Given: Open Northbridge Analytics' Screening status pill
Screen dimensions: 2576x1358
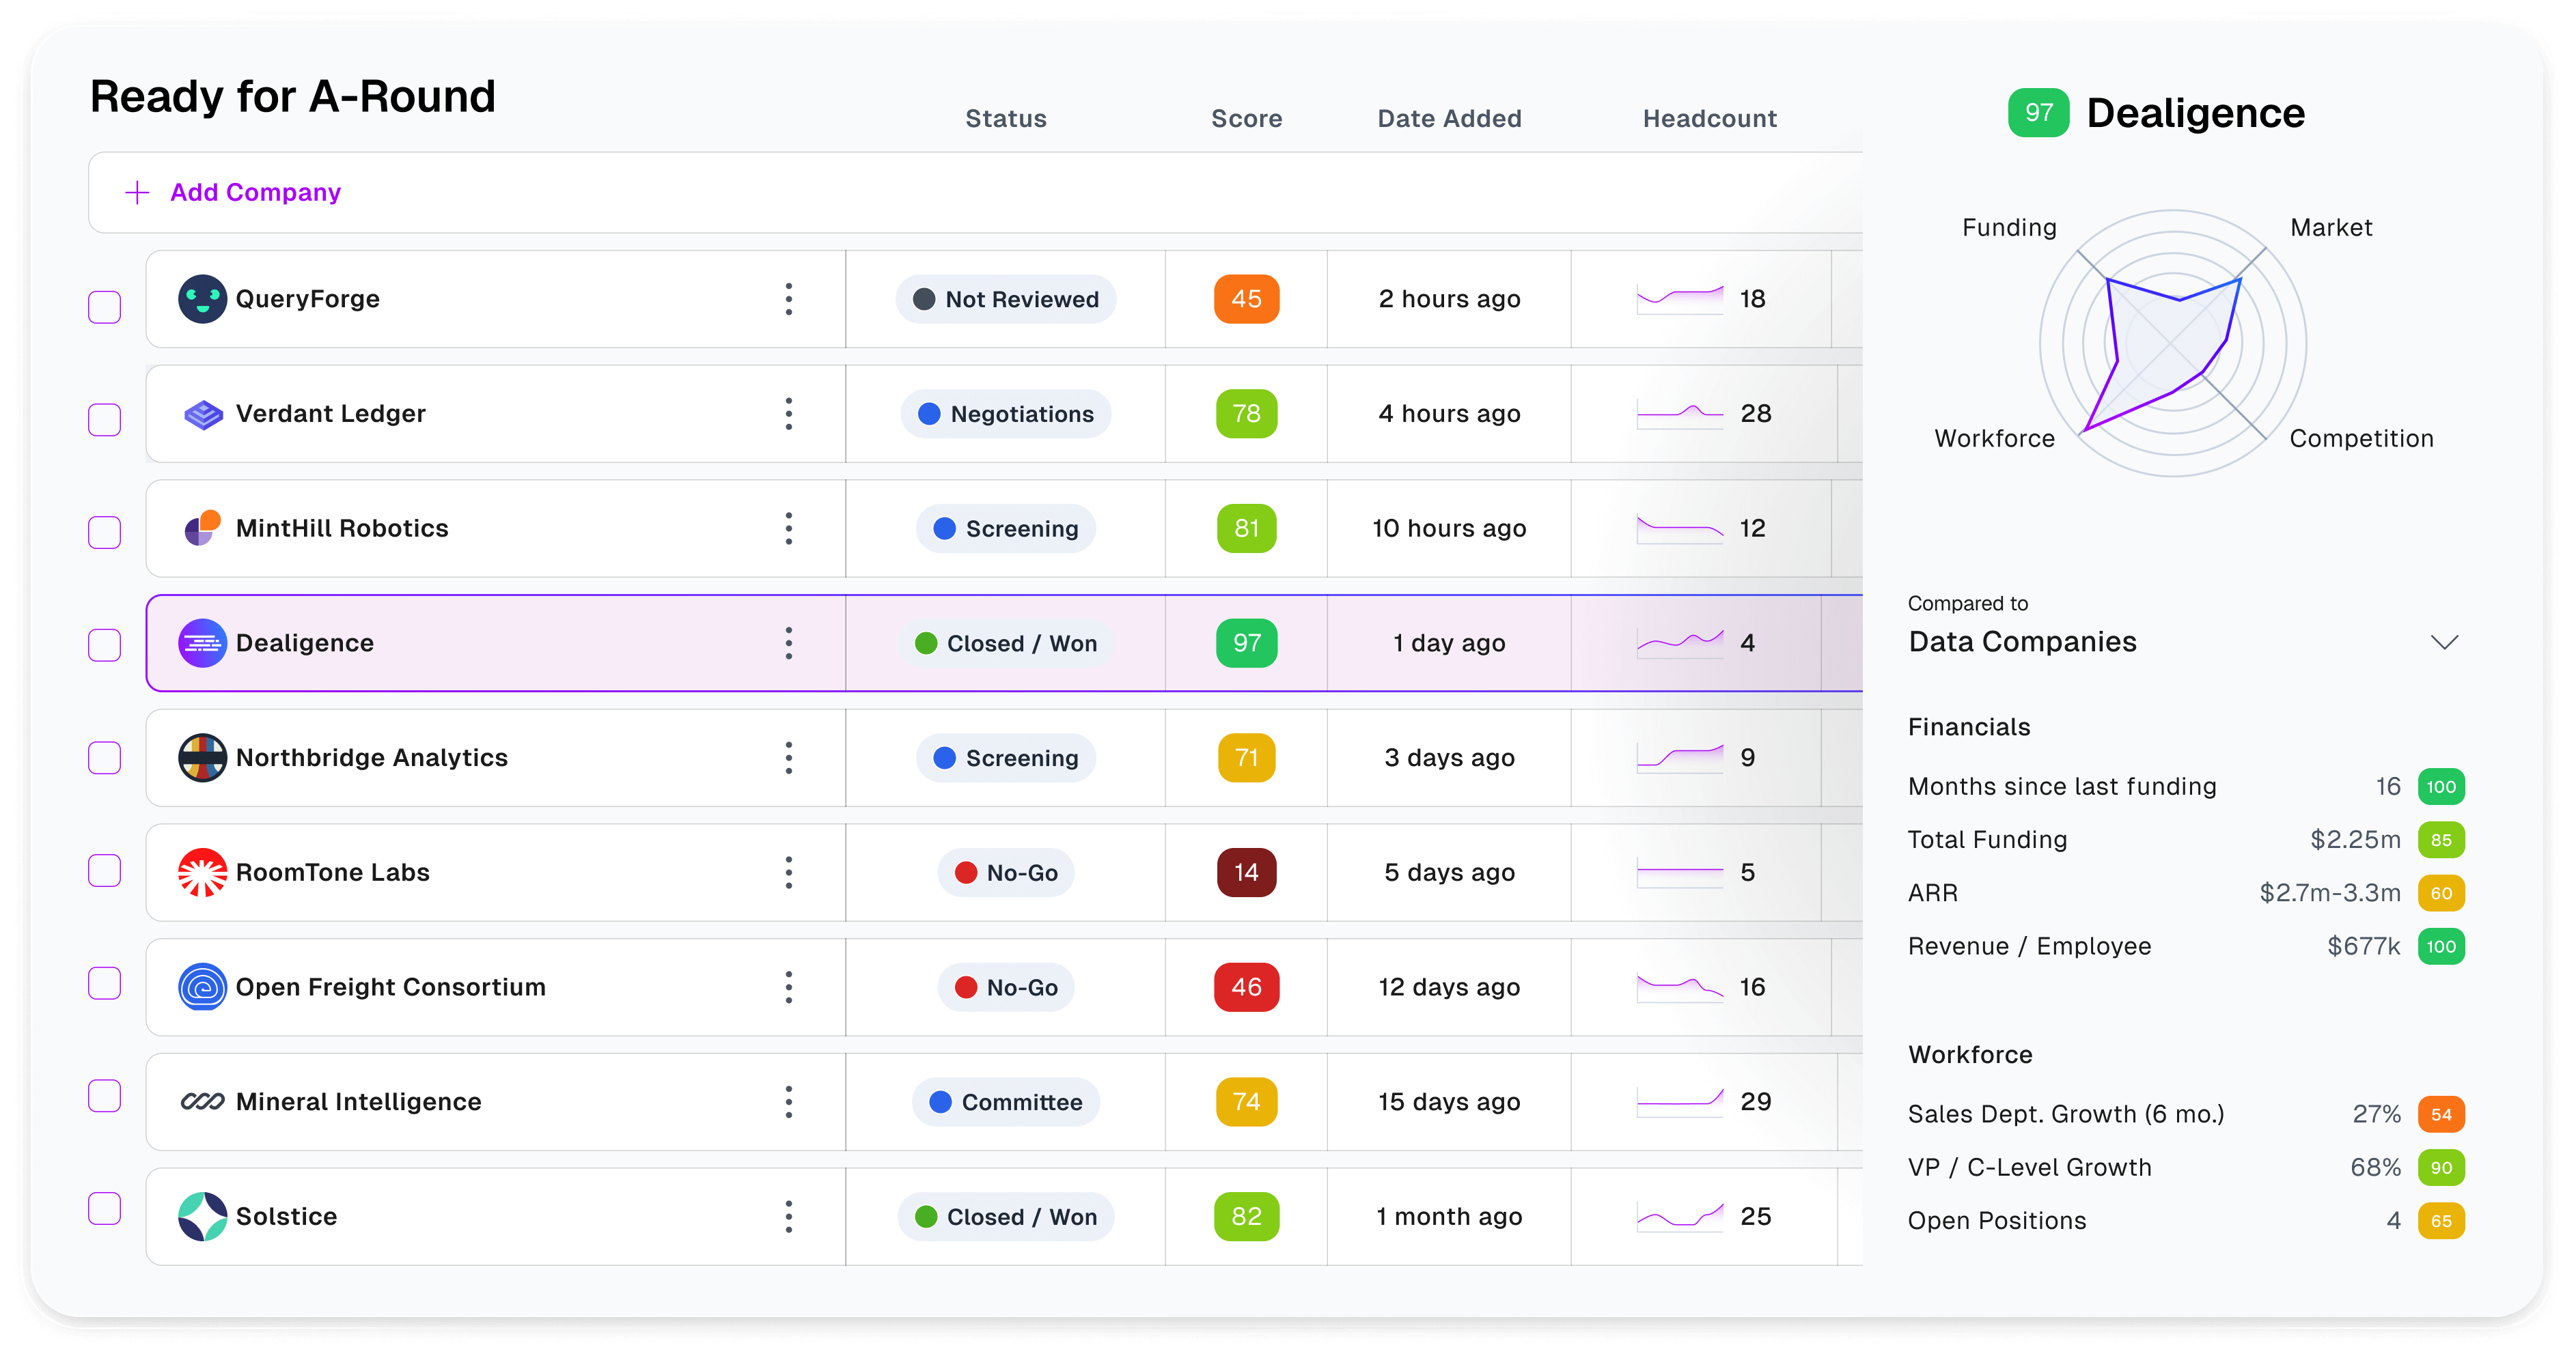Looking at the screenshot, I should [x=1006, y=757].
